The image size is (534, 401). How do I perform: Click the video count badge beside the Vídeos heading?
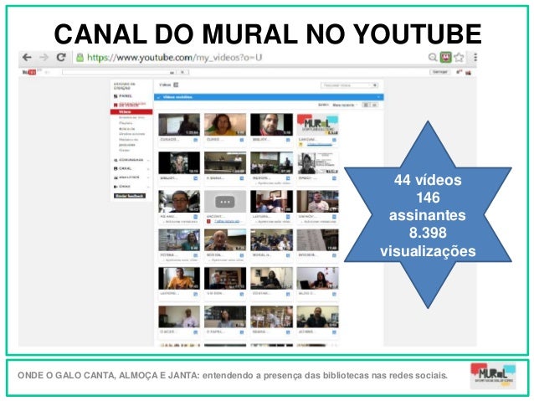click(x=176, y=85)
